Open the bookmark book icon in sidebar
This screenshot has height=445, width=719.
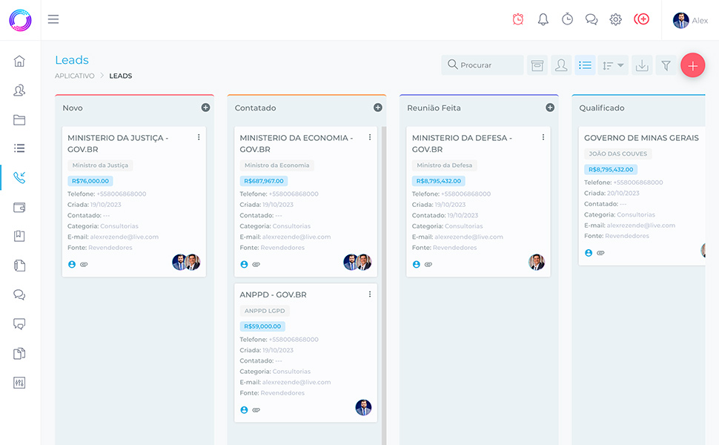pyautogui.click(x=19, y=237)
